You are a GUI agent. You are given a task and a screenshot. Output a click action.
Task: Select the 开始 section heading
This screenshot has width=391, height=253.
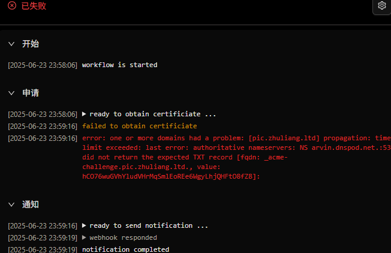[31, 44]
